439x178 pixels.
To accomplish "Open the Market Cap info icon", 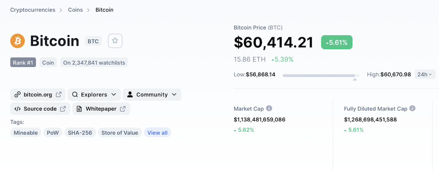I will [269, 108].
